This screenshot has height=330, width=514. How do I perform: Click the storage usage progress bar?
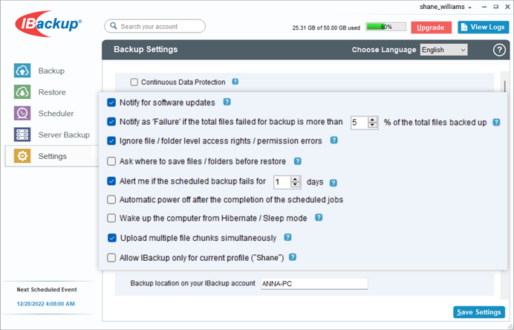[385, 27]
